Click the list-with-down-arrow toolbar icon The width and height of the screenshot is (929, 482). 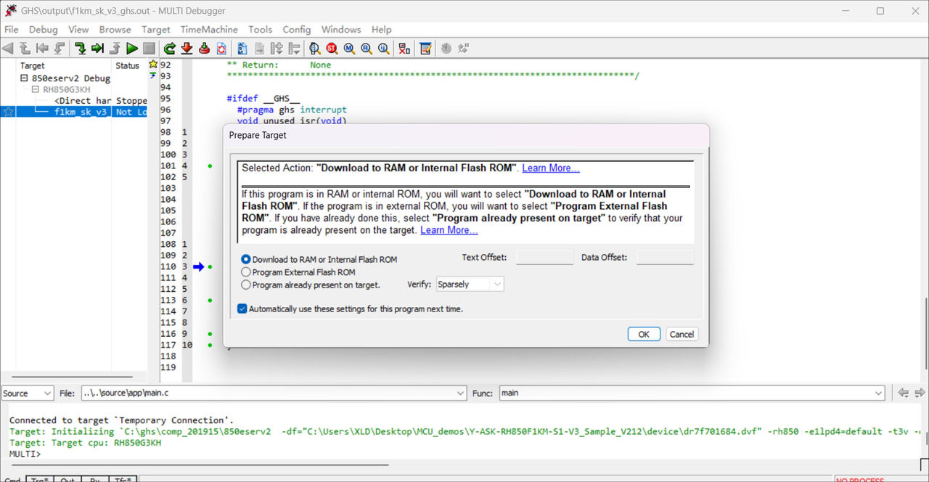(x=294, y=49)
